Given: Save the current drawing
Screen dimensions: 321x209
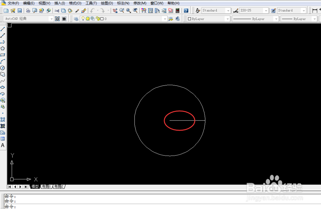Looking at the screenshot, I should [20, 11].
